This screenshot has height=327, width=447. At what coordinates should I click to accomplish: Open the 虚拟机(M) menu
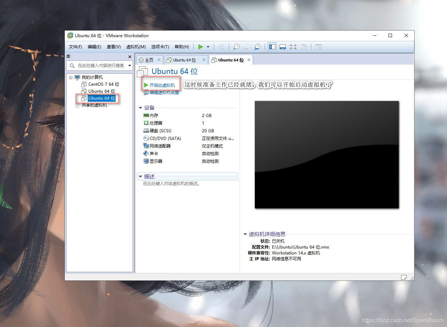click(x=136, y=47)
